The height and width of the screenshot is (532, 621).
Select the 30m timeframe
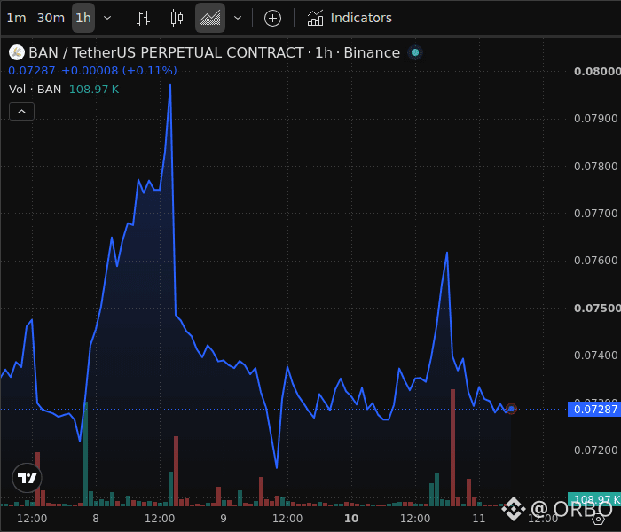(x=51, y=18)
